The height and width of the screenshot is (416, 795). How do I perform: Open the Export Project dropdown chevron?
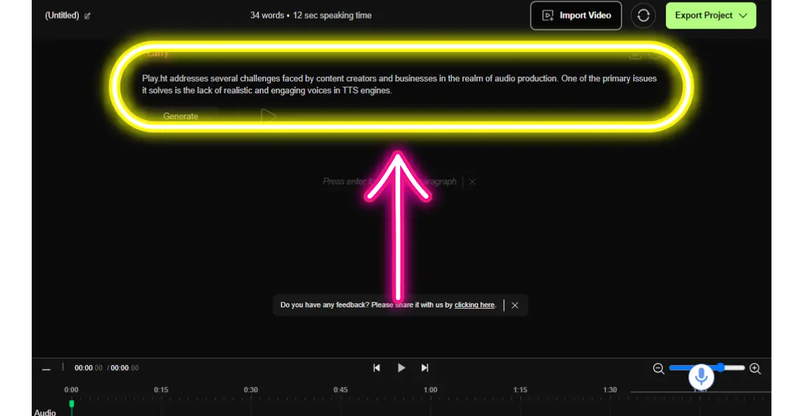743,15
